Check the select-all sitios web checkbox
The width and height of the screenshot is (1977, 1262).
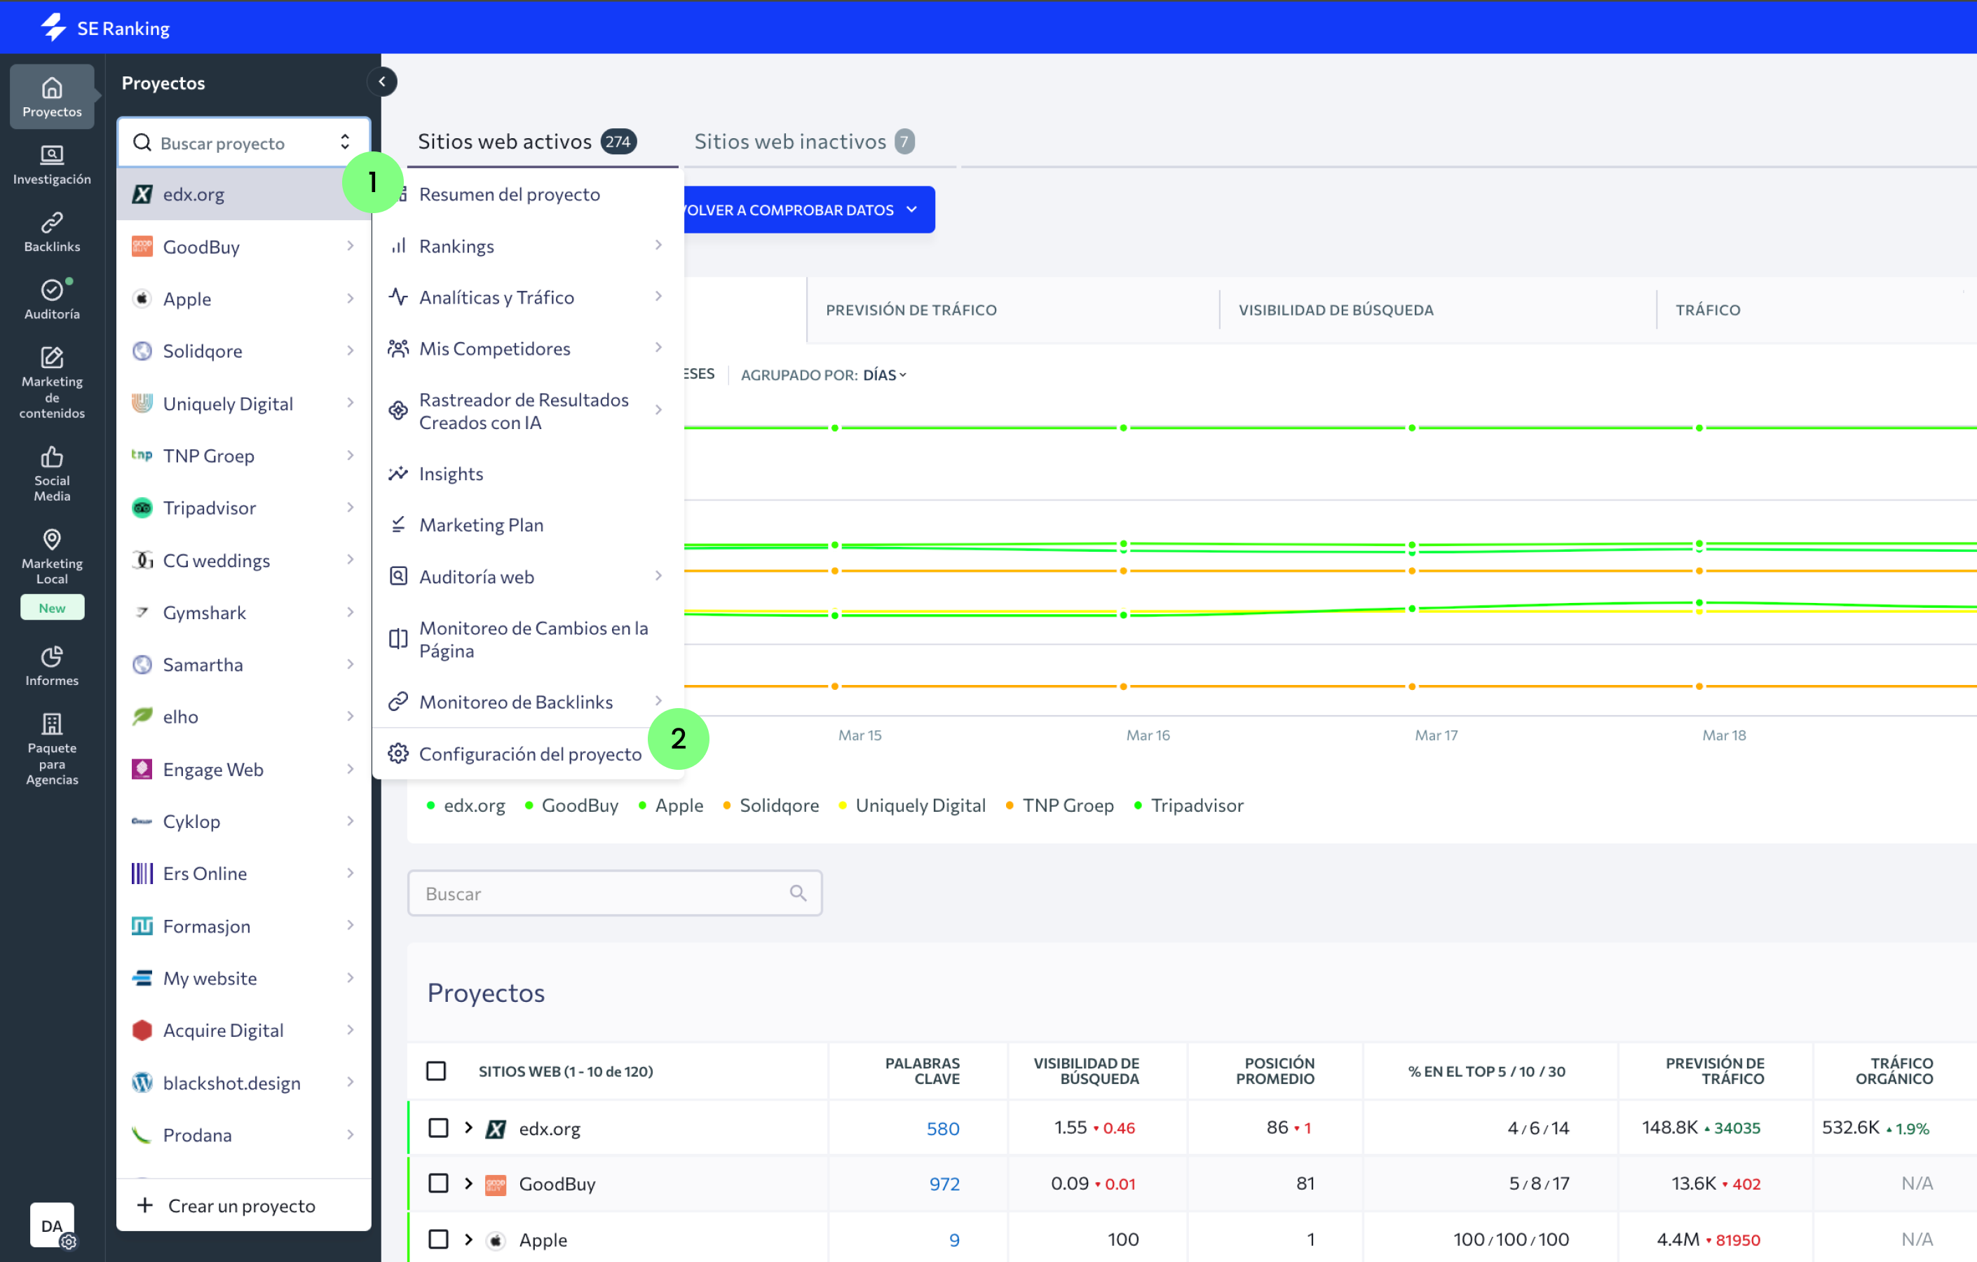coord(436,1070)
